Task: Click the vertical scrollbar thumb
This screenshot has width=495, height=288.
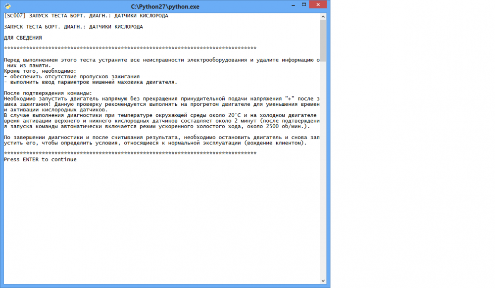Action: (323, 41)
